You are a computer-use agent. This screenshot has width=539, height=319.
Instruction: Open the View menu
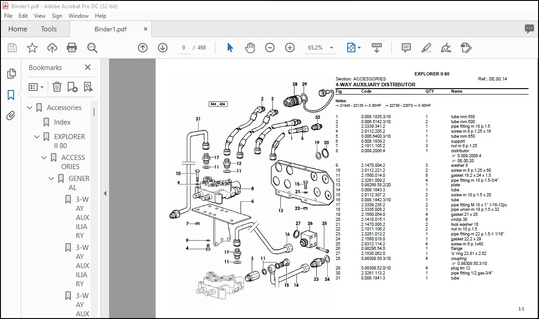(40, 16)
